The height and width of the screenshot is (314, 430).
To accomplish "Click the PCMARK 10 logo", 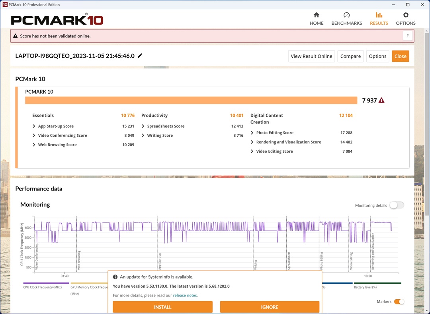I will pyautogui.click(x=57, y=20).
